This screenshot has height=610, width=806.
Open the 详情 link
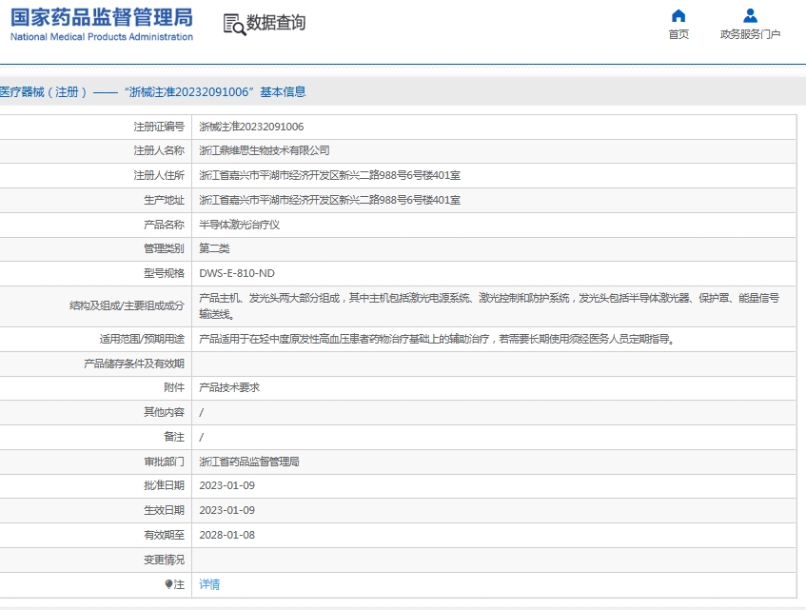click(209, 584)
